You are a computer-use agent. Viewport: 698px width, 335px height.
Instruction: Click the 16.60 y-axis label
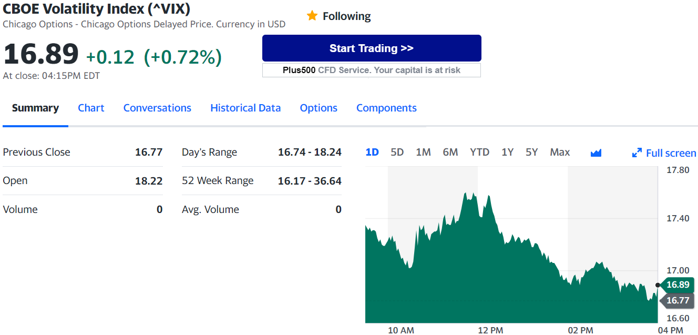(678, 318)
